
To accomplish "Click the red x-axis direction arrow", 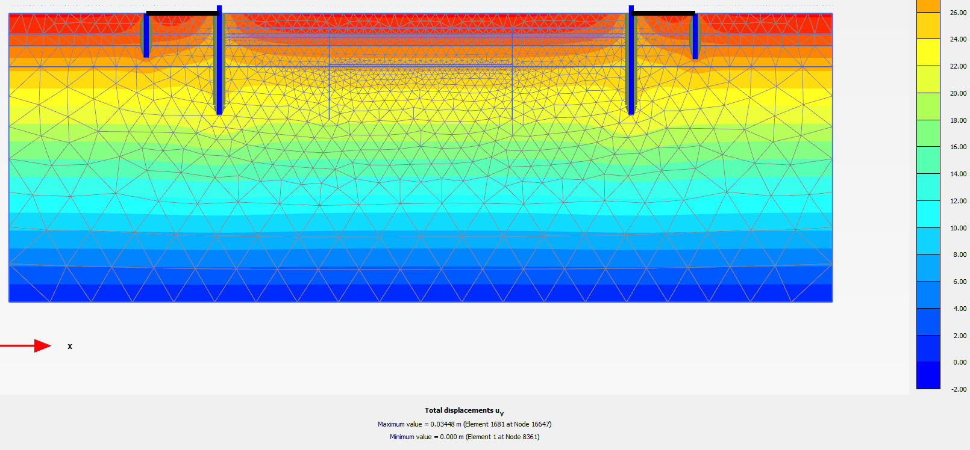I will [26, 346].
